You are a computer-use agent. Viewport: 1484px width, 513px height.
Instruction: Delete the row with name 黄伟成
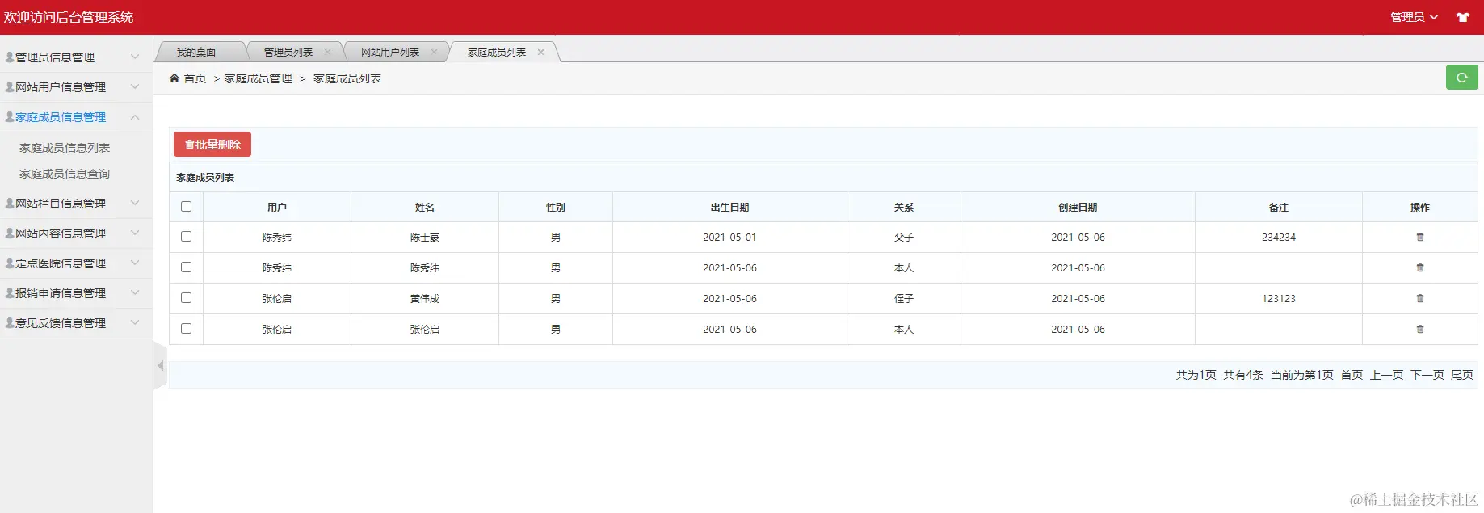click(1419, 299)
